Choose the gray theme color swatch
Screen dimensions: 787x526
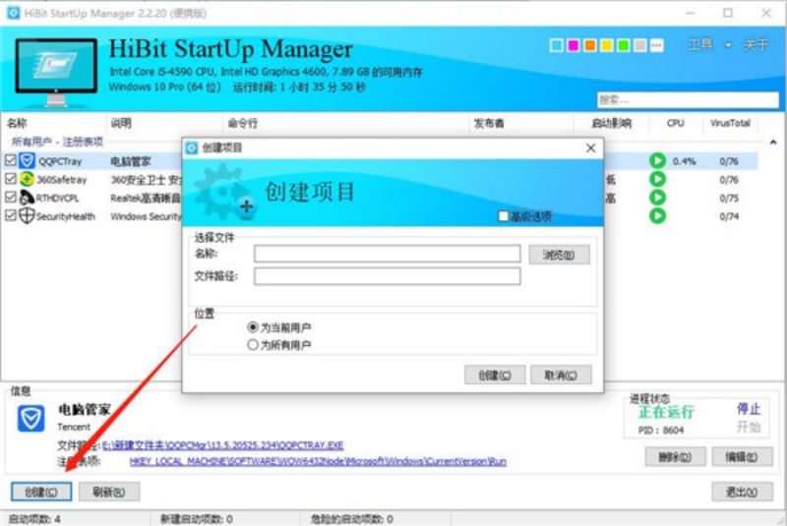(640, 45)
